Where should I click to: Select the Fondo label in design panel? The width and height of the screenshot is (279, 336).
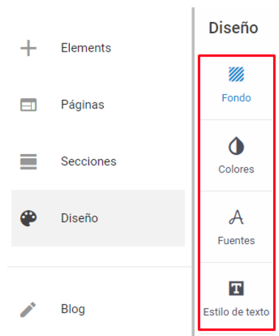[236, 98]
